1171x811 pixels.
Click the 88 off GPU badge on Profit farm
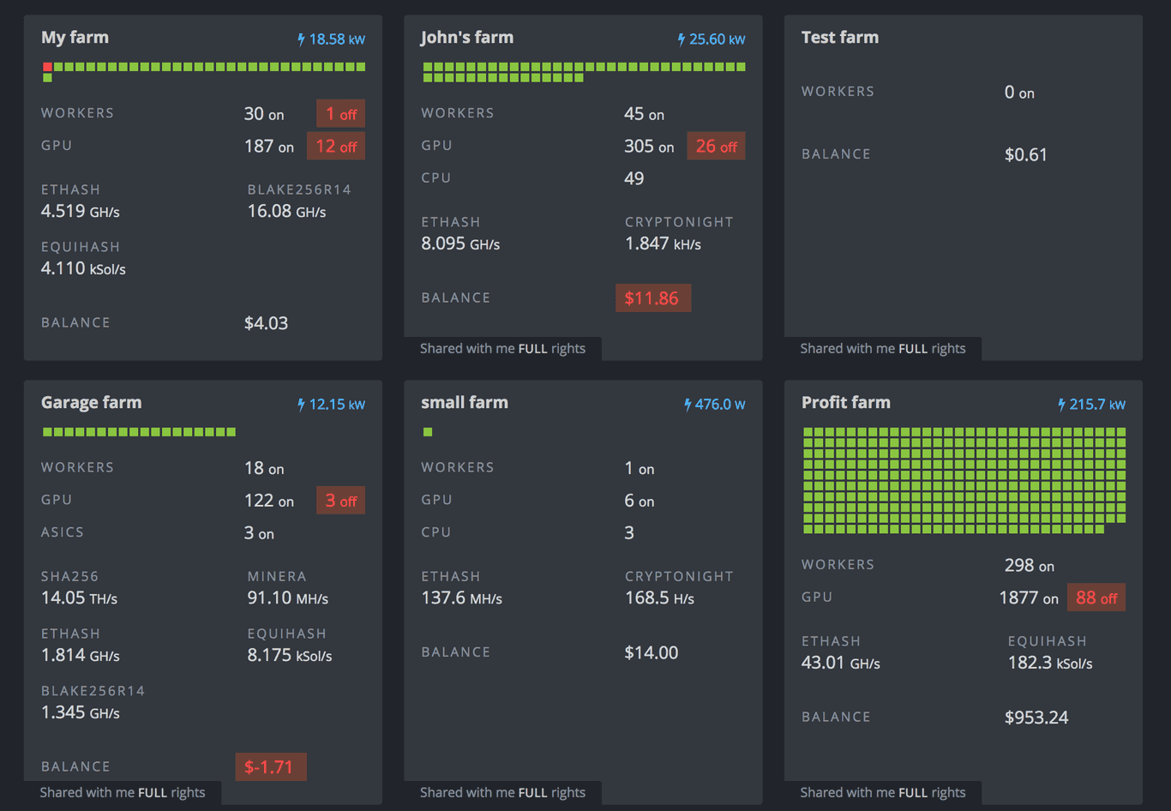coord(1096,598)
